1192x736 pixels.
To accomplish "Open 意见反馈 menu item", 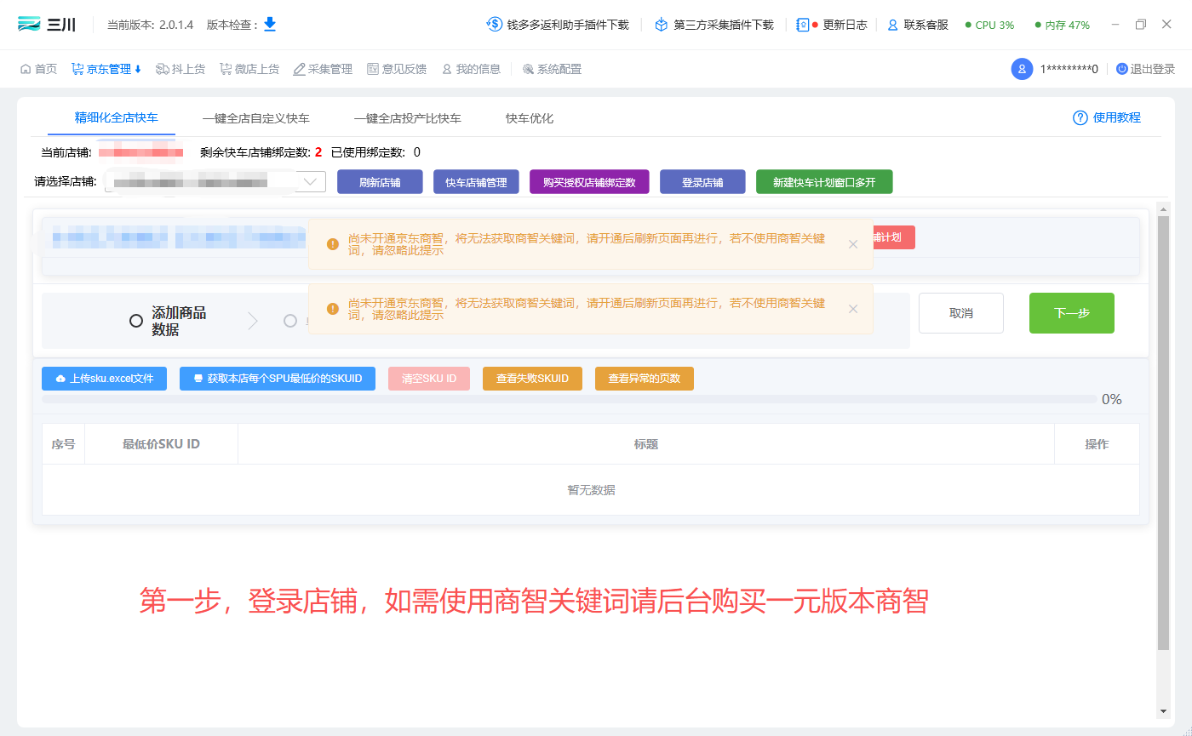I will point(397,69).
